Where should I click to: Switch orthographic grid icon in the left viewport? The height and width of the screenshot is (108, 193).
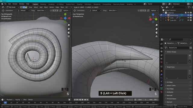[68, 36]
